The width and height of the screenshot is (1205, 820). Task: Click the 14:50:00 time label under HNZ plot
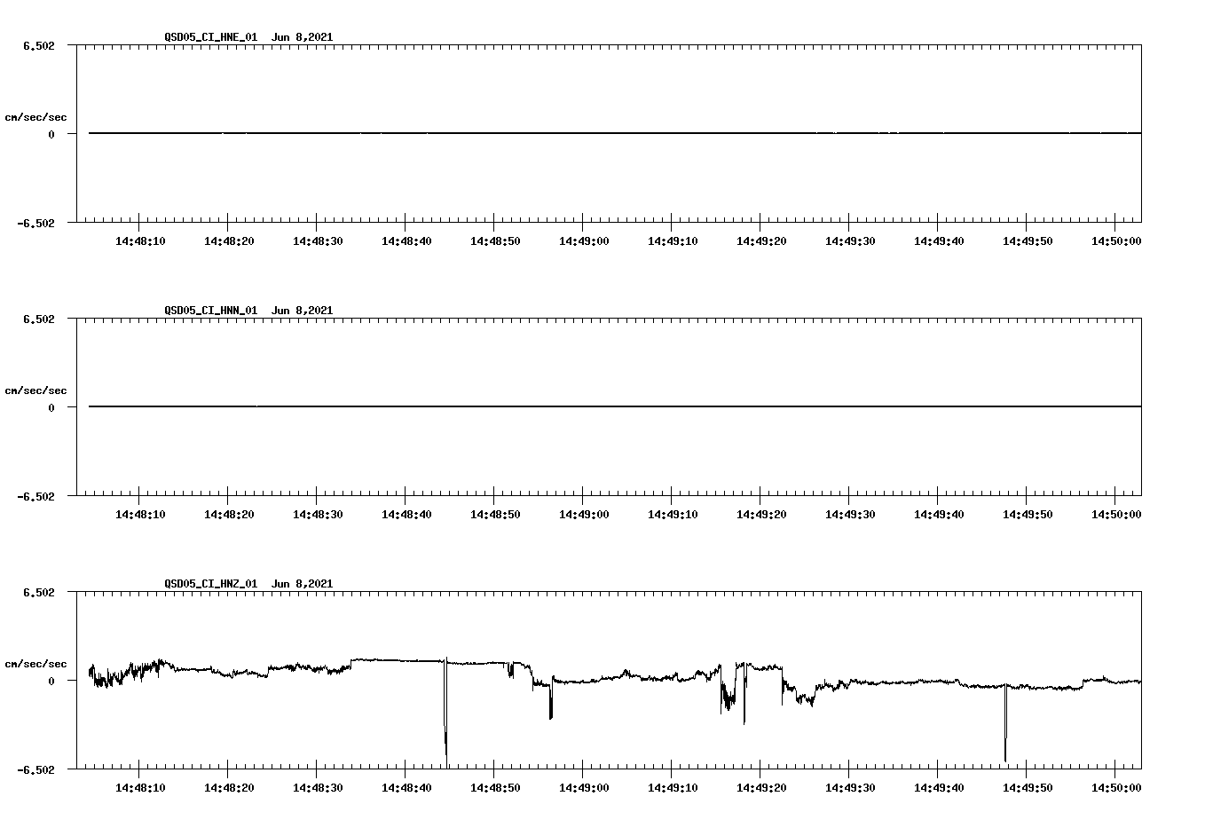pos(1116,788)
